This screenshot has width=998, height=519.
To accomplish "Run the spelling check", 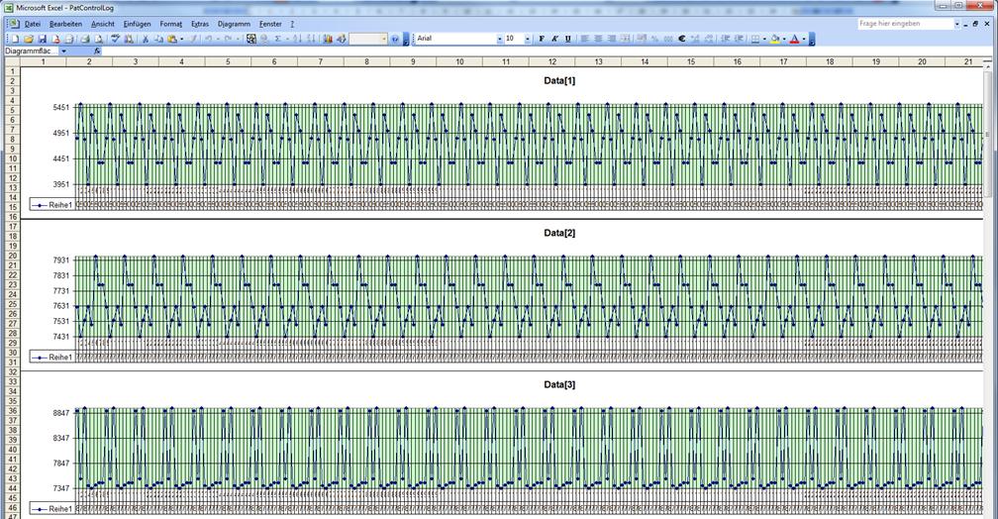I will (115, 39).
